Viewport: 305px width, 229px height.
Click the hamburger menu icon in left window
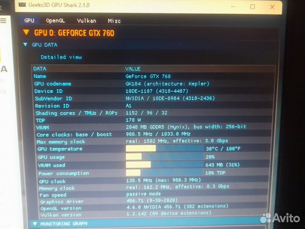point(3,21)
